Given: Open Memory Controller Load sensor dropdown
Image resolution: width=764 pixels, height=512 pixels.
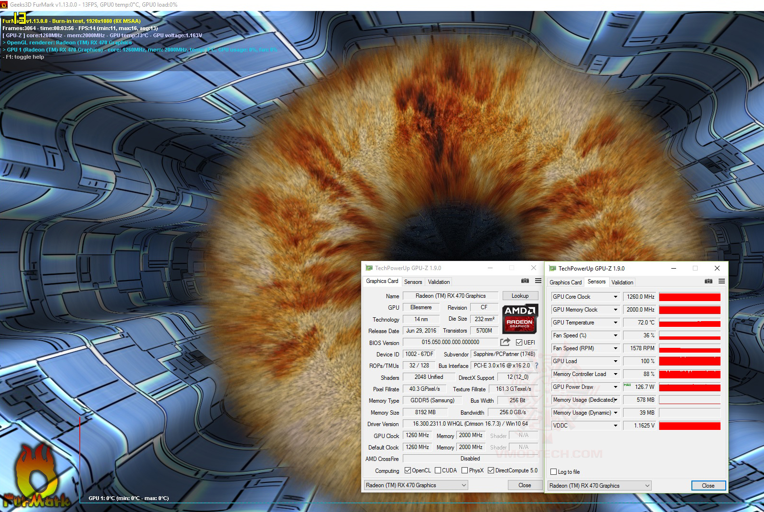Looking at the screenshot, I should click(615, 374).
